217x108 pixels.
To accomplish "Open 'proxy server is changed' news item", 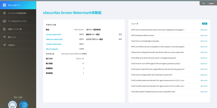I will (154, 58).
